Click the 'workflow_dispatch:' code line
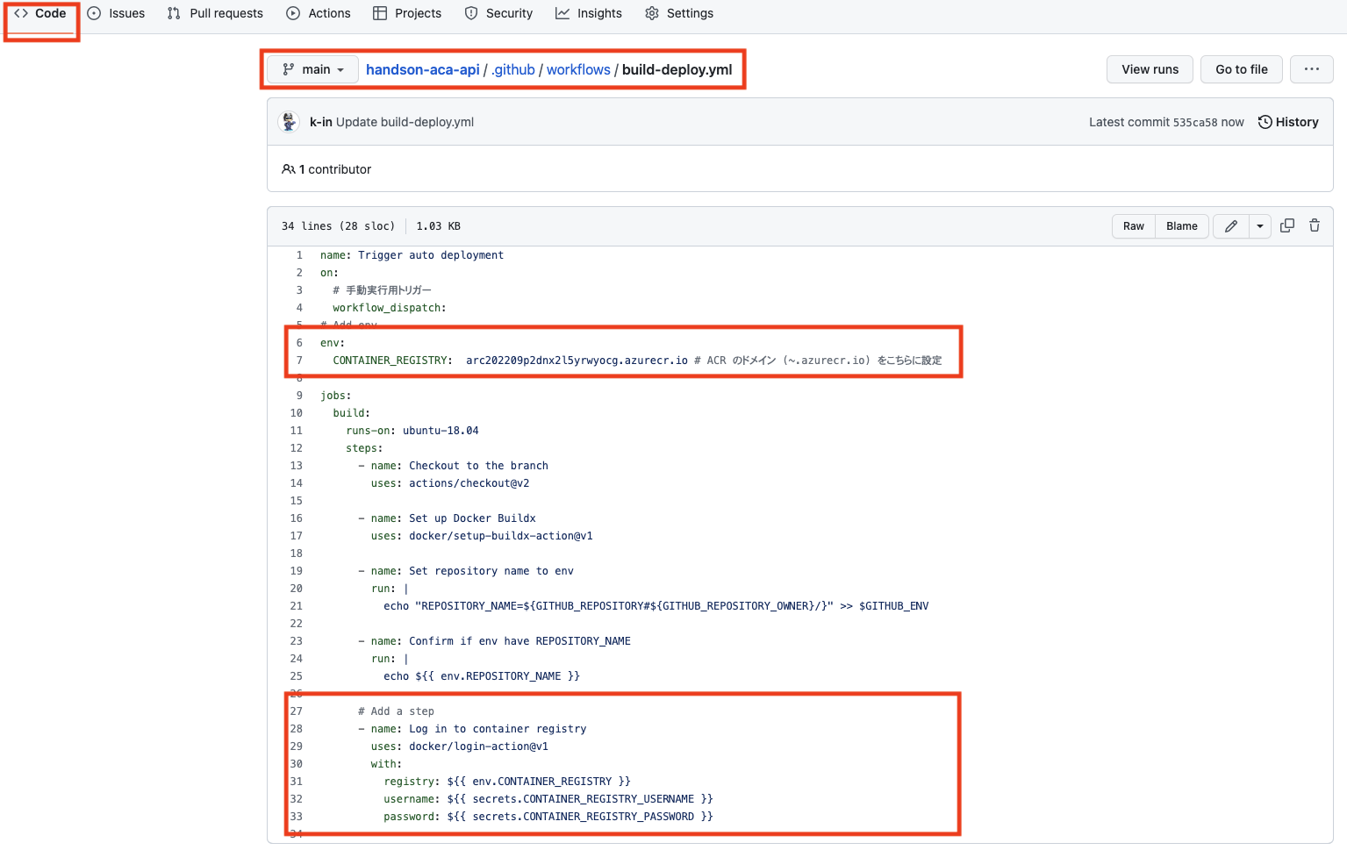1347x850 pixels. [390, 308]
